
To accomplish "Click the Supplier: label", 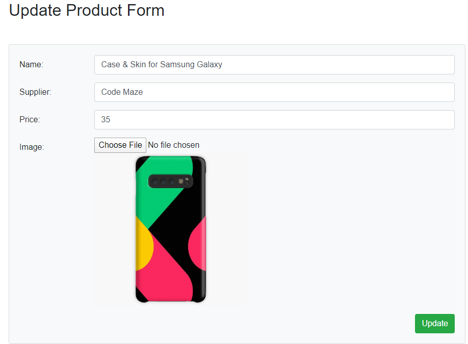I will click(x=36, y=92).
